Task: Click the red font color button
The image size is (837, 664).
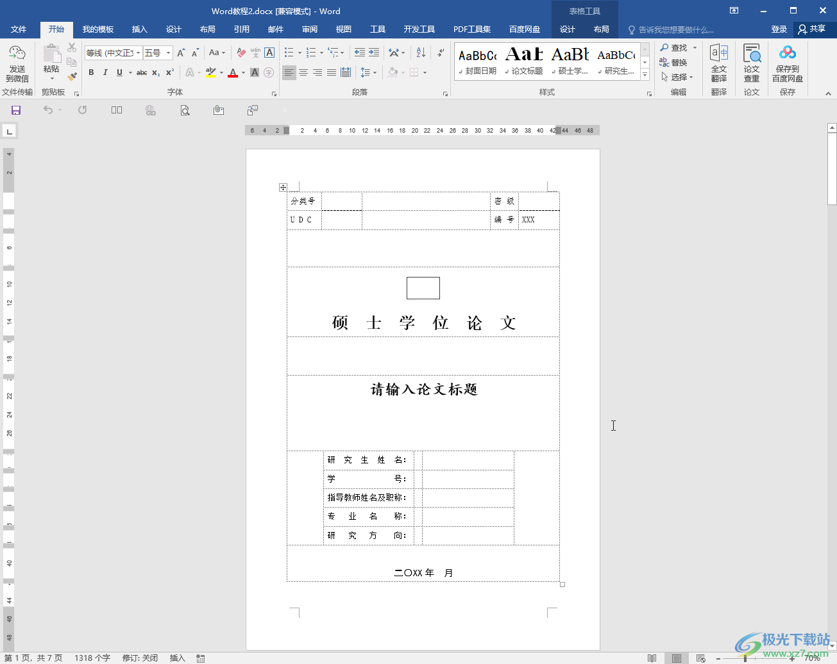Action: [233, 72]
